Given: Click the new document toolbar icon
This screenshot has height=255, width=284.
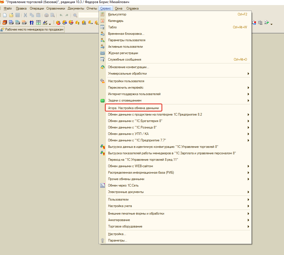Looking at the screenshot, I should 5,15.
